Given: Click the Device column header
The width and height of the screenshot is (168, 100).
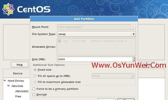Looking at the screenshot, I should 18,73.
